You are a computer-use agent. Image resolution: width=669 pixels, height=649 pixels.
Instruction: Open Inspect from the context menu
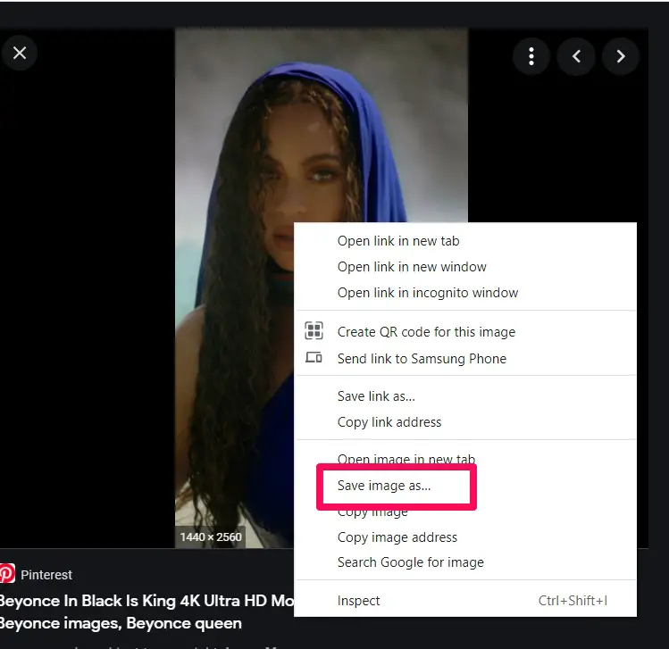pyautogui.click(x=465, y=601)
